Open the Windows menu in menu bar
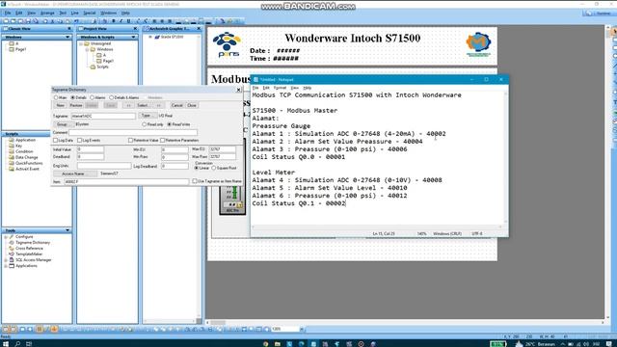 [x=108, y=13]
